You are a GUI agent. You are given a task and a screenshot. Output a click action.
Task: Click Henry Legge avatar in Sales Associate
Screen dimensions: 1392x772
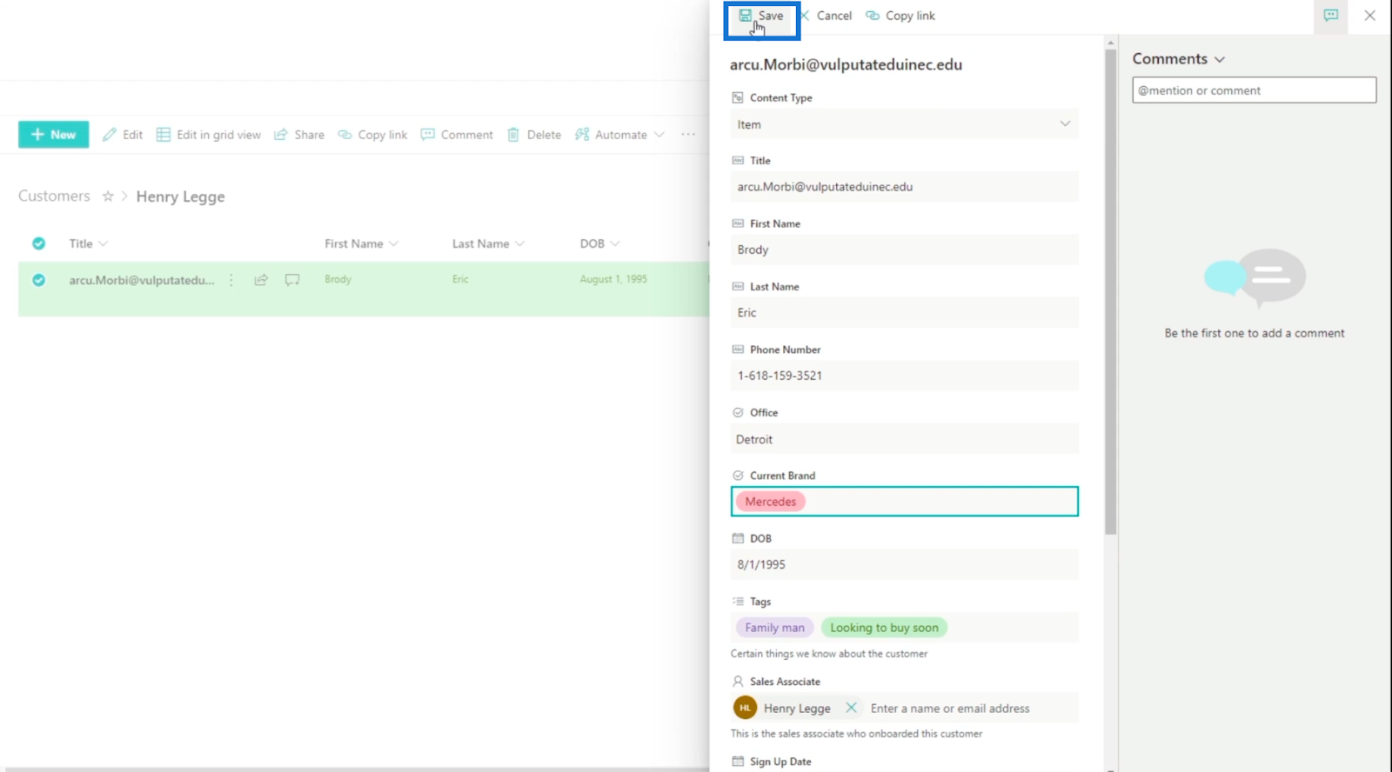[x=745, y=708]
